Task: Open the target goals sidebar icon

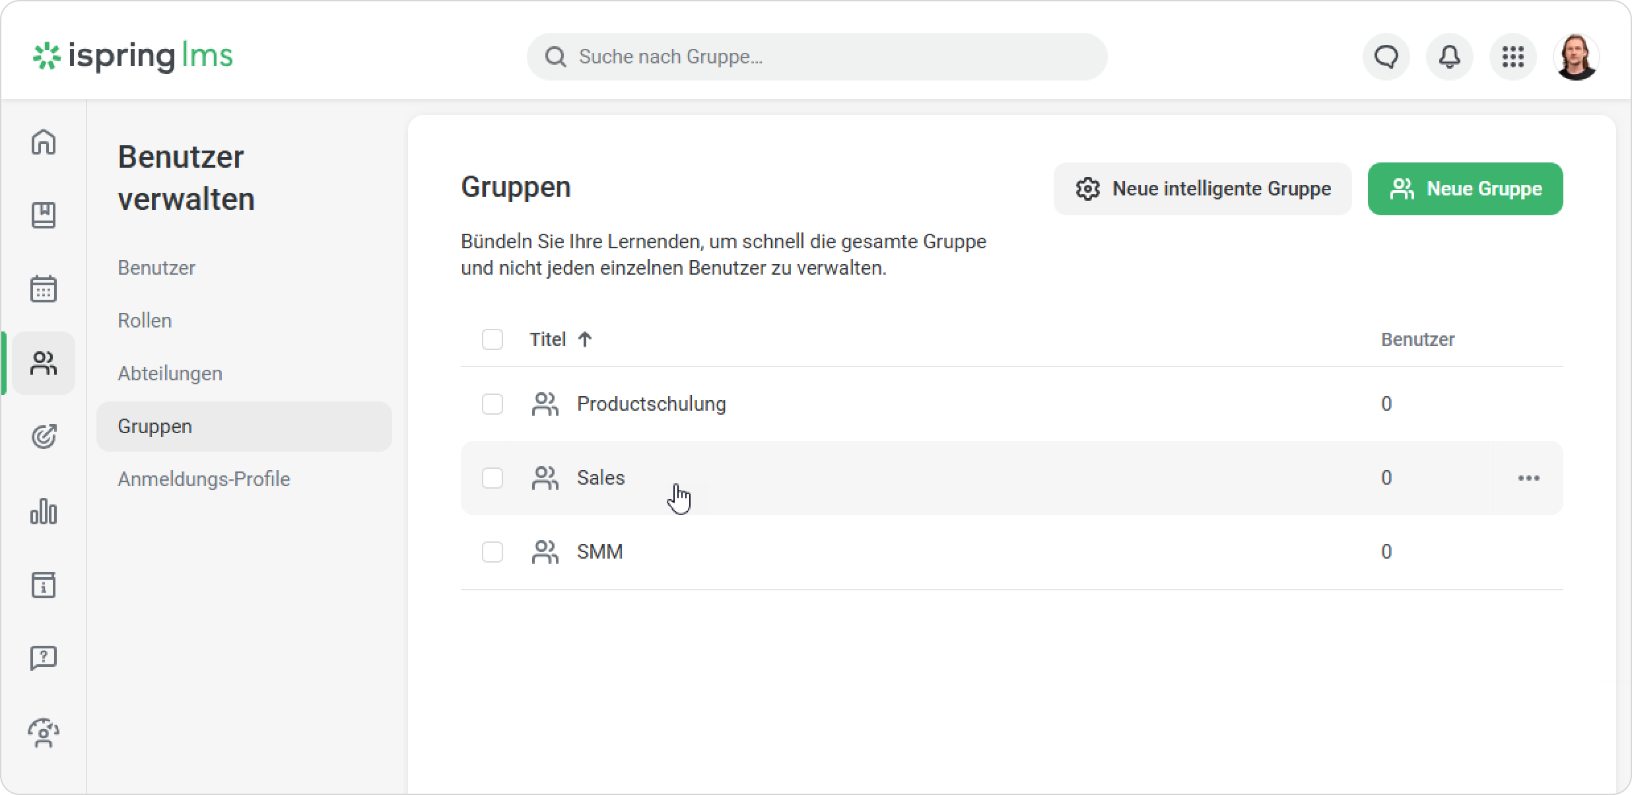Action: pos(44,436)
